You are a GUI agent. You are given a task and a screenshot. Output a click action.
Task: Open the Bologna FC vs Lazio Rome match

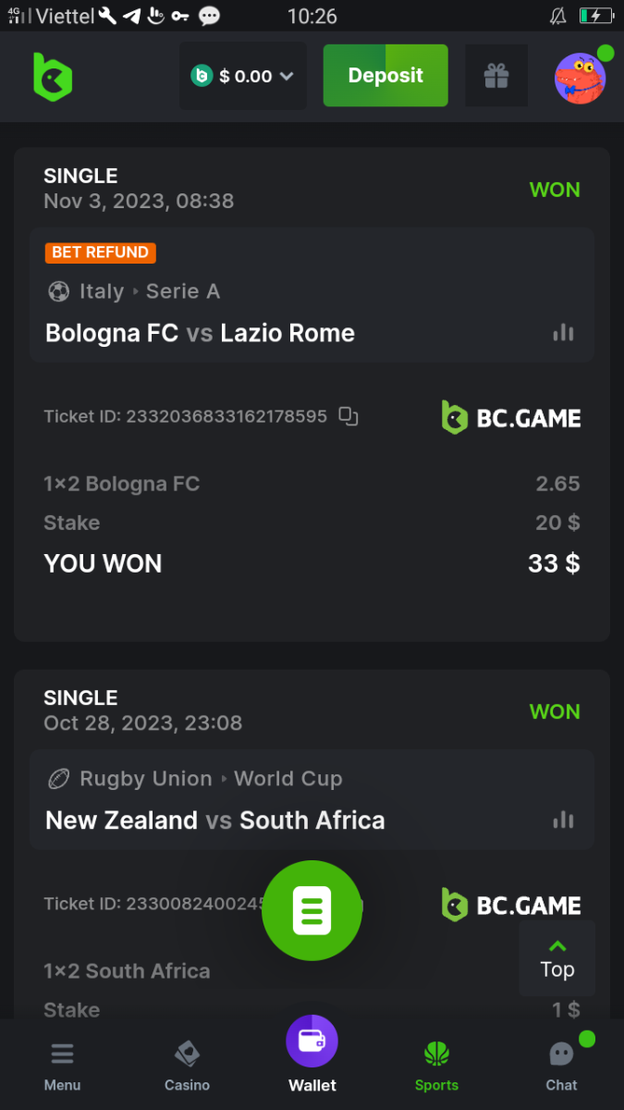[x=200, y=333]
